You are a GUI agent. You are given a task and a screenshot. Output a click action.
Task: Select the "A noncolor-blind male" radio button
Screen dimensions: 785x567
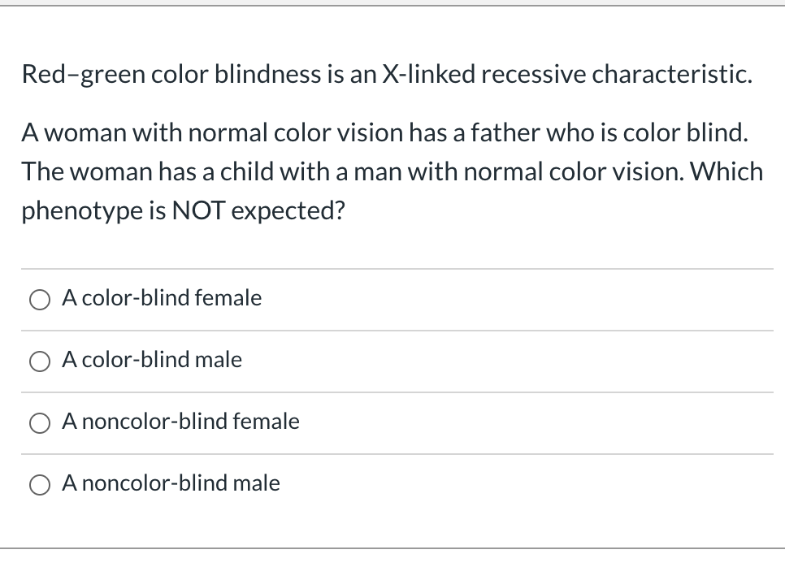pyautogui.click(x=39, y=484)
